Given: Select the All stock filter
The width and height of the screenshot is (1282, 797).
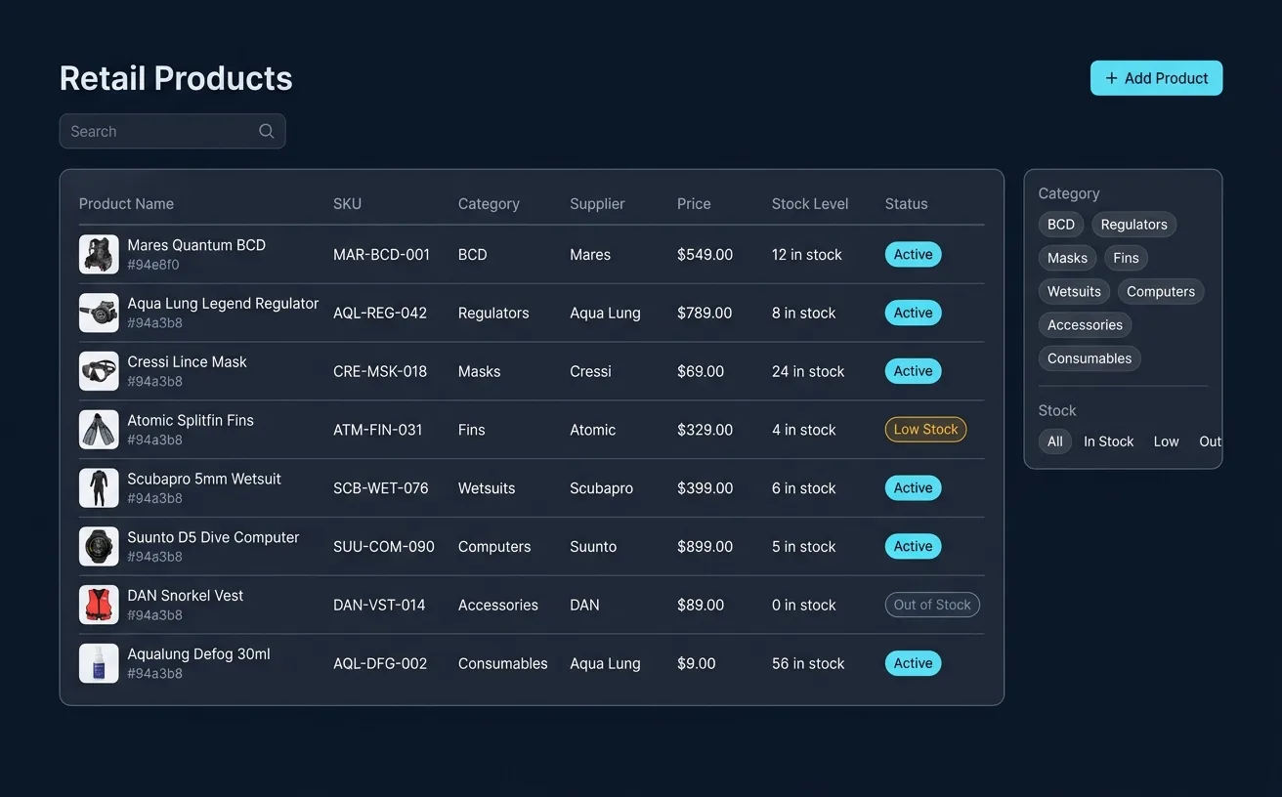Looking at the screenshot, I should pyautogui.click(x=1055, y=441).
